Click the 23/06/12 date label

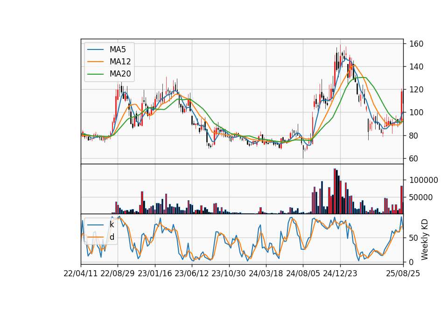192,273
